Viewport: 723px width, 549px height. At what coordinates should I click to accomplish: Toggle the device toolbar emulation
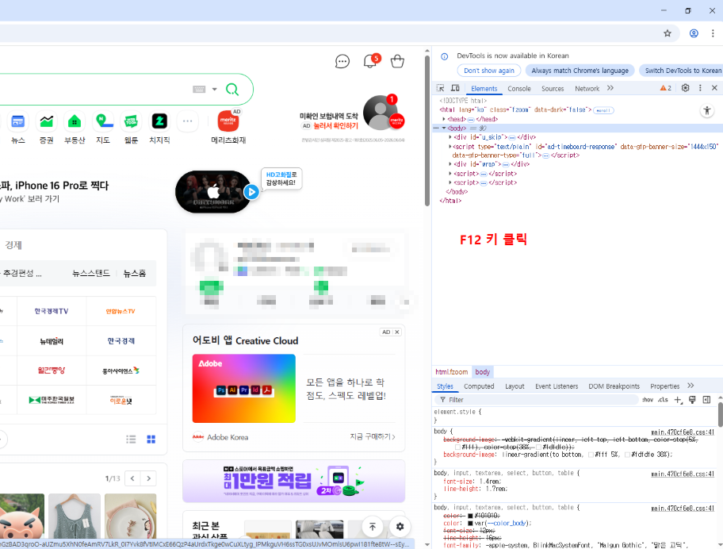[455, 88]
